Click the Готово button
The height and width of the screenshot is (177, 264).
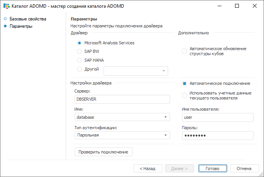[213, 169]
